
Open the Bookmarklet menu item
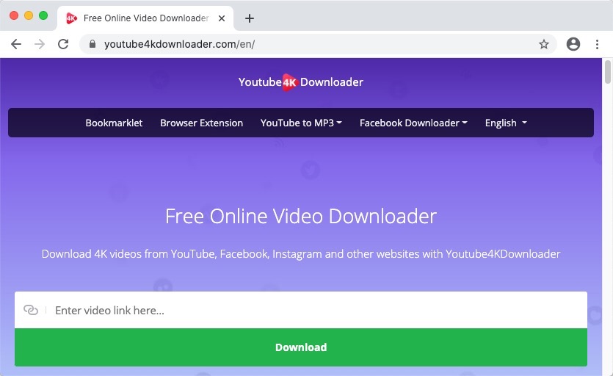coord(114,123)
